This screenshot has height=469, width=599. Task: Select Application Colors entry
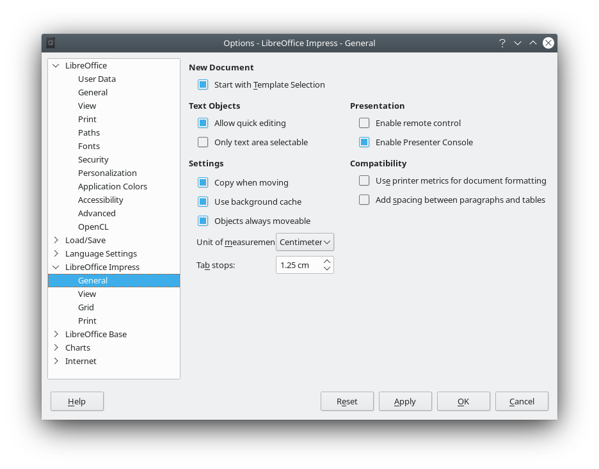tap(113, 186)
